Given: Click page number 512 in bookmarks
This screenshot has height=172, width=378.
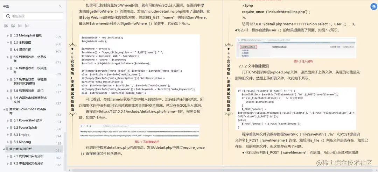Looking at the screenshot, I should coord(58,165).
